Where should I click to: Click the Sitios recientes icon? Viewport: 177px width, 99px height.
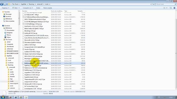pos(4,21)
